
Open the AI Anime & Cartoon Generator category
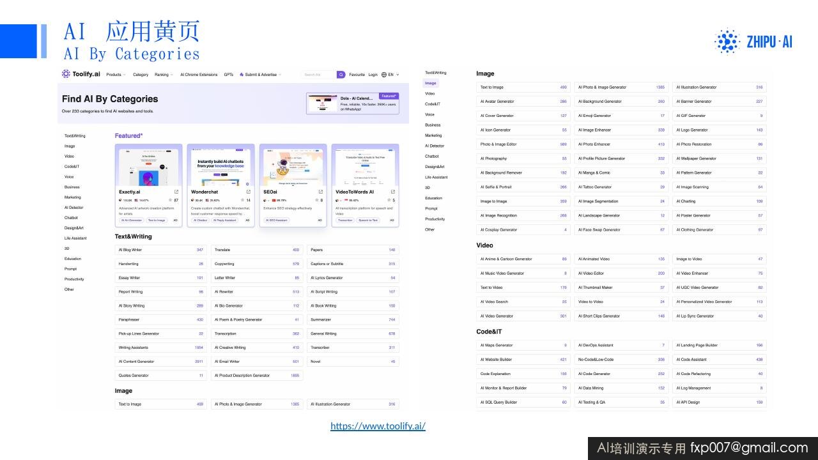tap(523, 259)
